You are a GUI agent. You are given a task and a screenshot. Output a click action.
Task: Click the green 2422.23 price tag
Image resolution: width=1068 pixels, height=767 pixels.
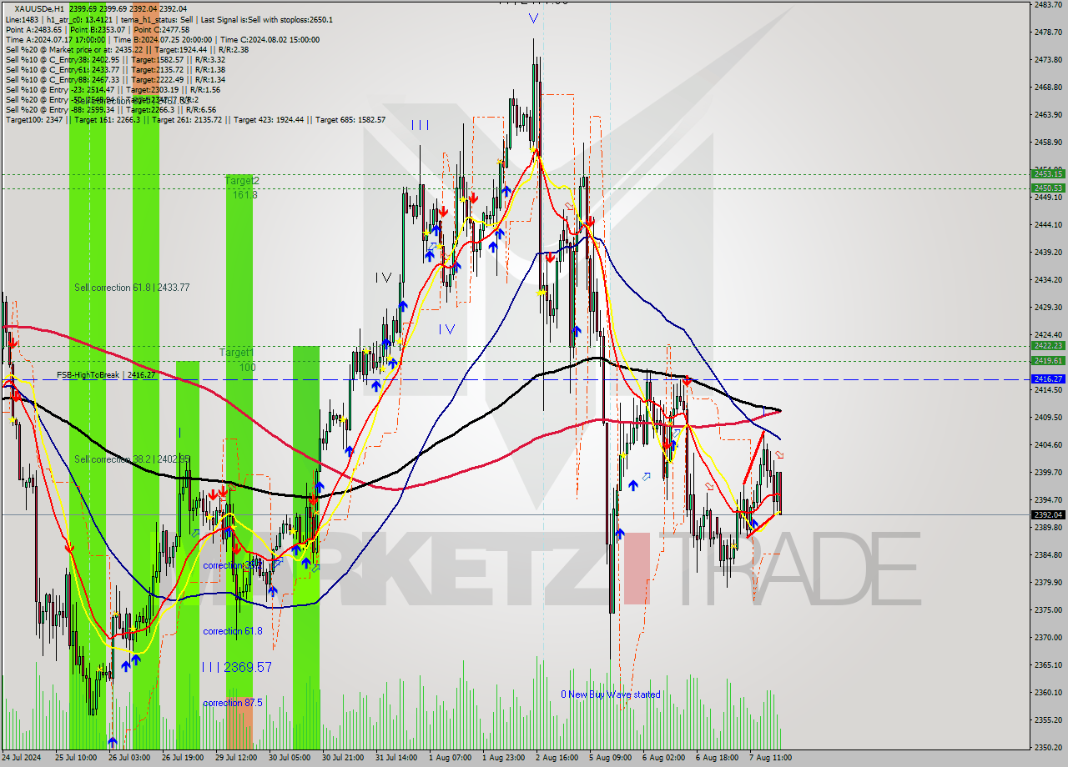(1048, 345)
